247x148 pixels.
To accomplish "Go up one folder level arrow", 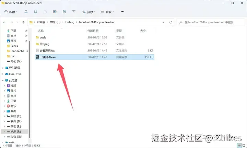I will tap(23, 22).
